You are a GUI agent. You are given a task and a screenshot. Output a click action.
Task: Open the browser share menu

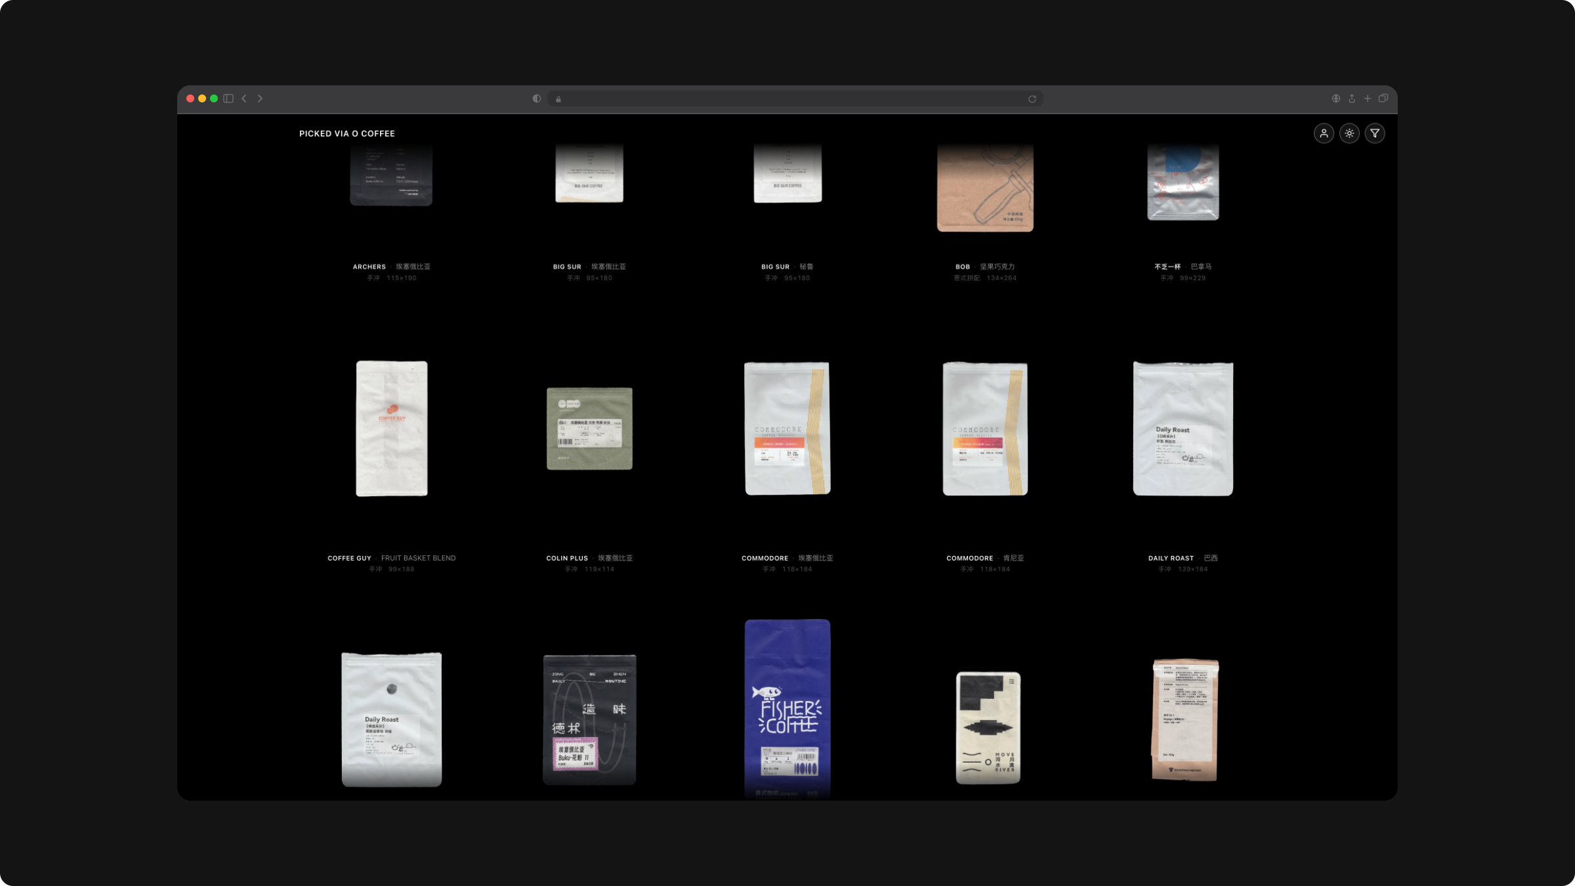[x=1352, y=98]
